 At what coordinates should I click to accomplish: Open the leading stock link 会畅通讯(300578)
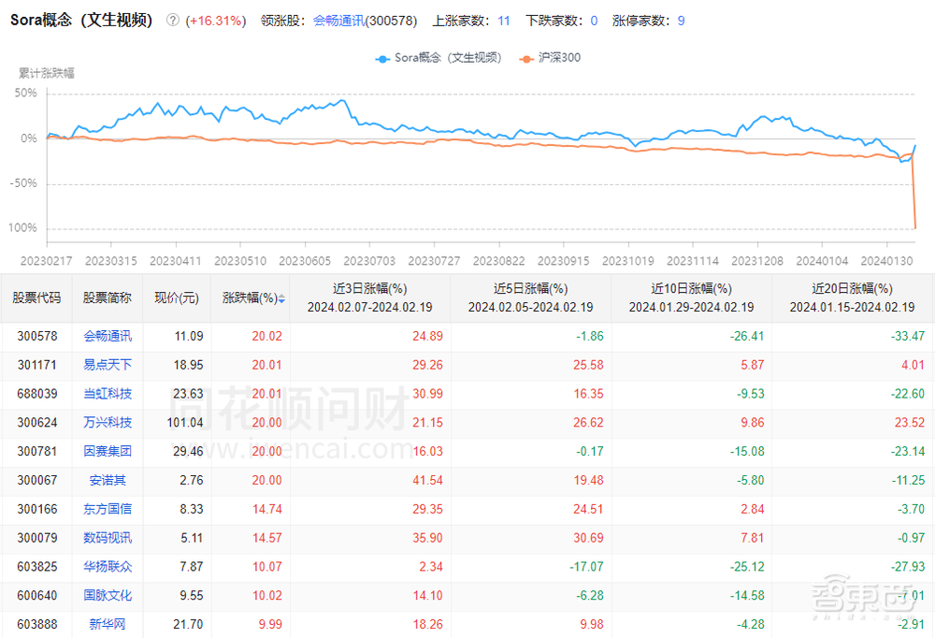364,21
